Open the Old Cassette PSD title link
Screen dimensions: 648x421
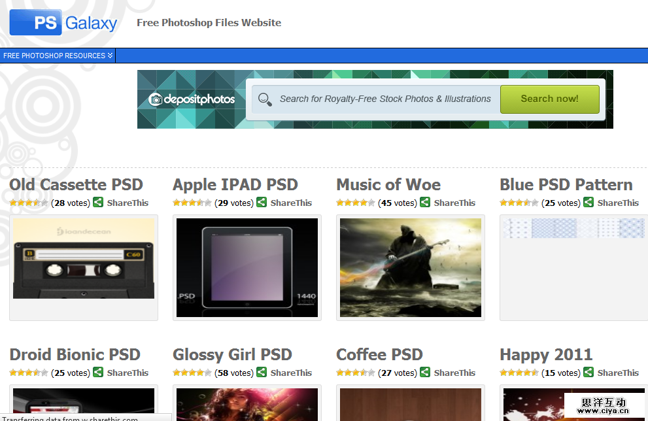[x=76, y=185]
